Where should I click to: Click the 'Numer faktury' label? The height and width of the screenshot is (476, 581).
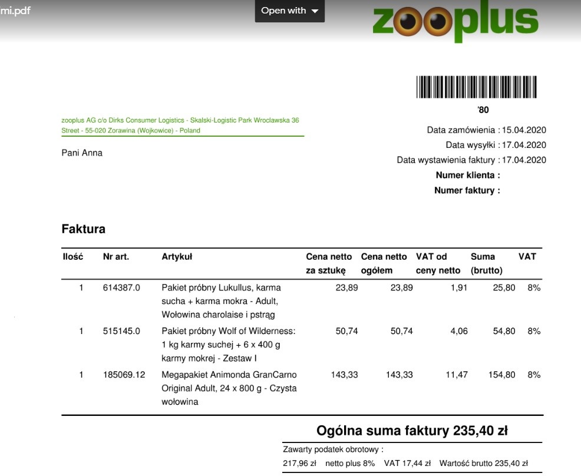(467, 190)
